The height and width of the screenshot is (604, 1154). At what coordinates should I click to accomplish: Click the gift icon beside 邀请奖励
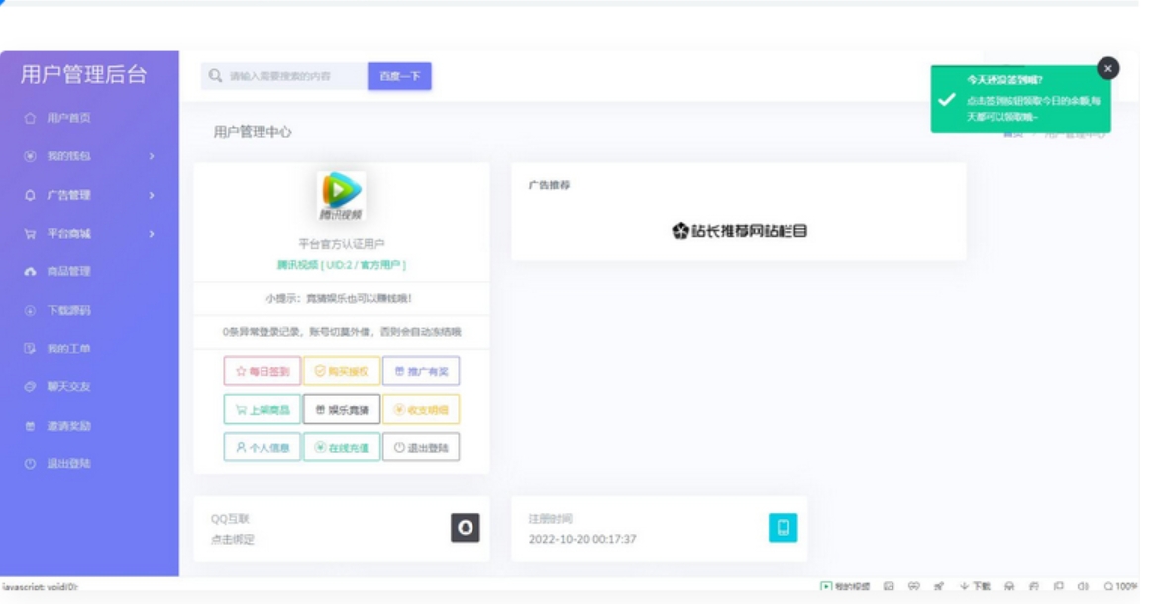30,426
